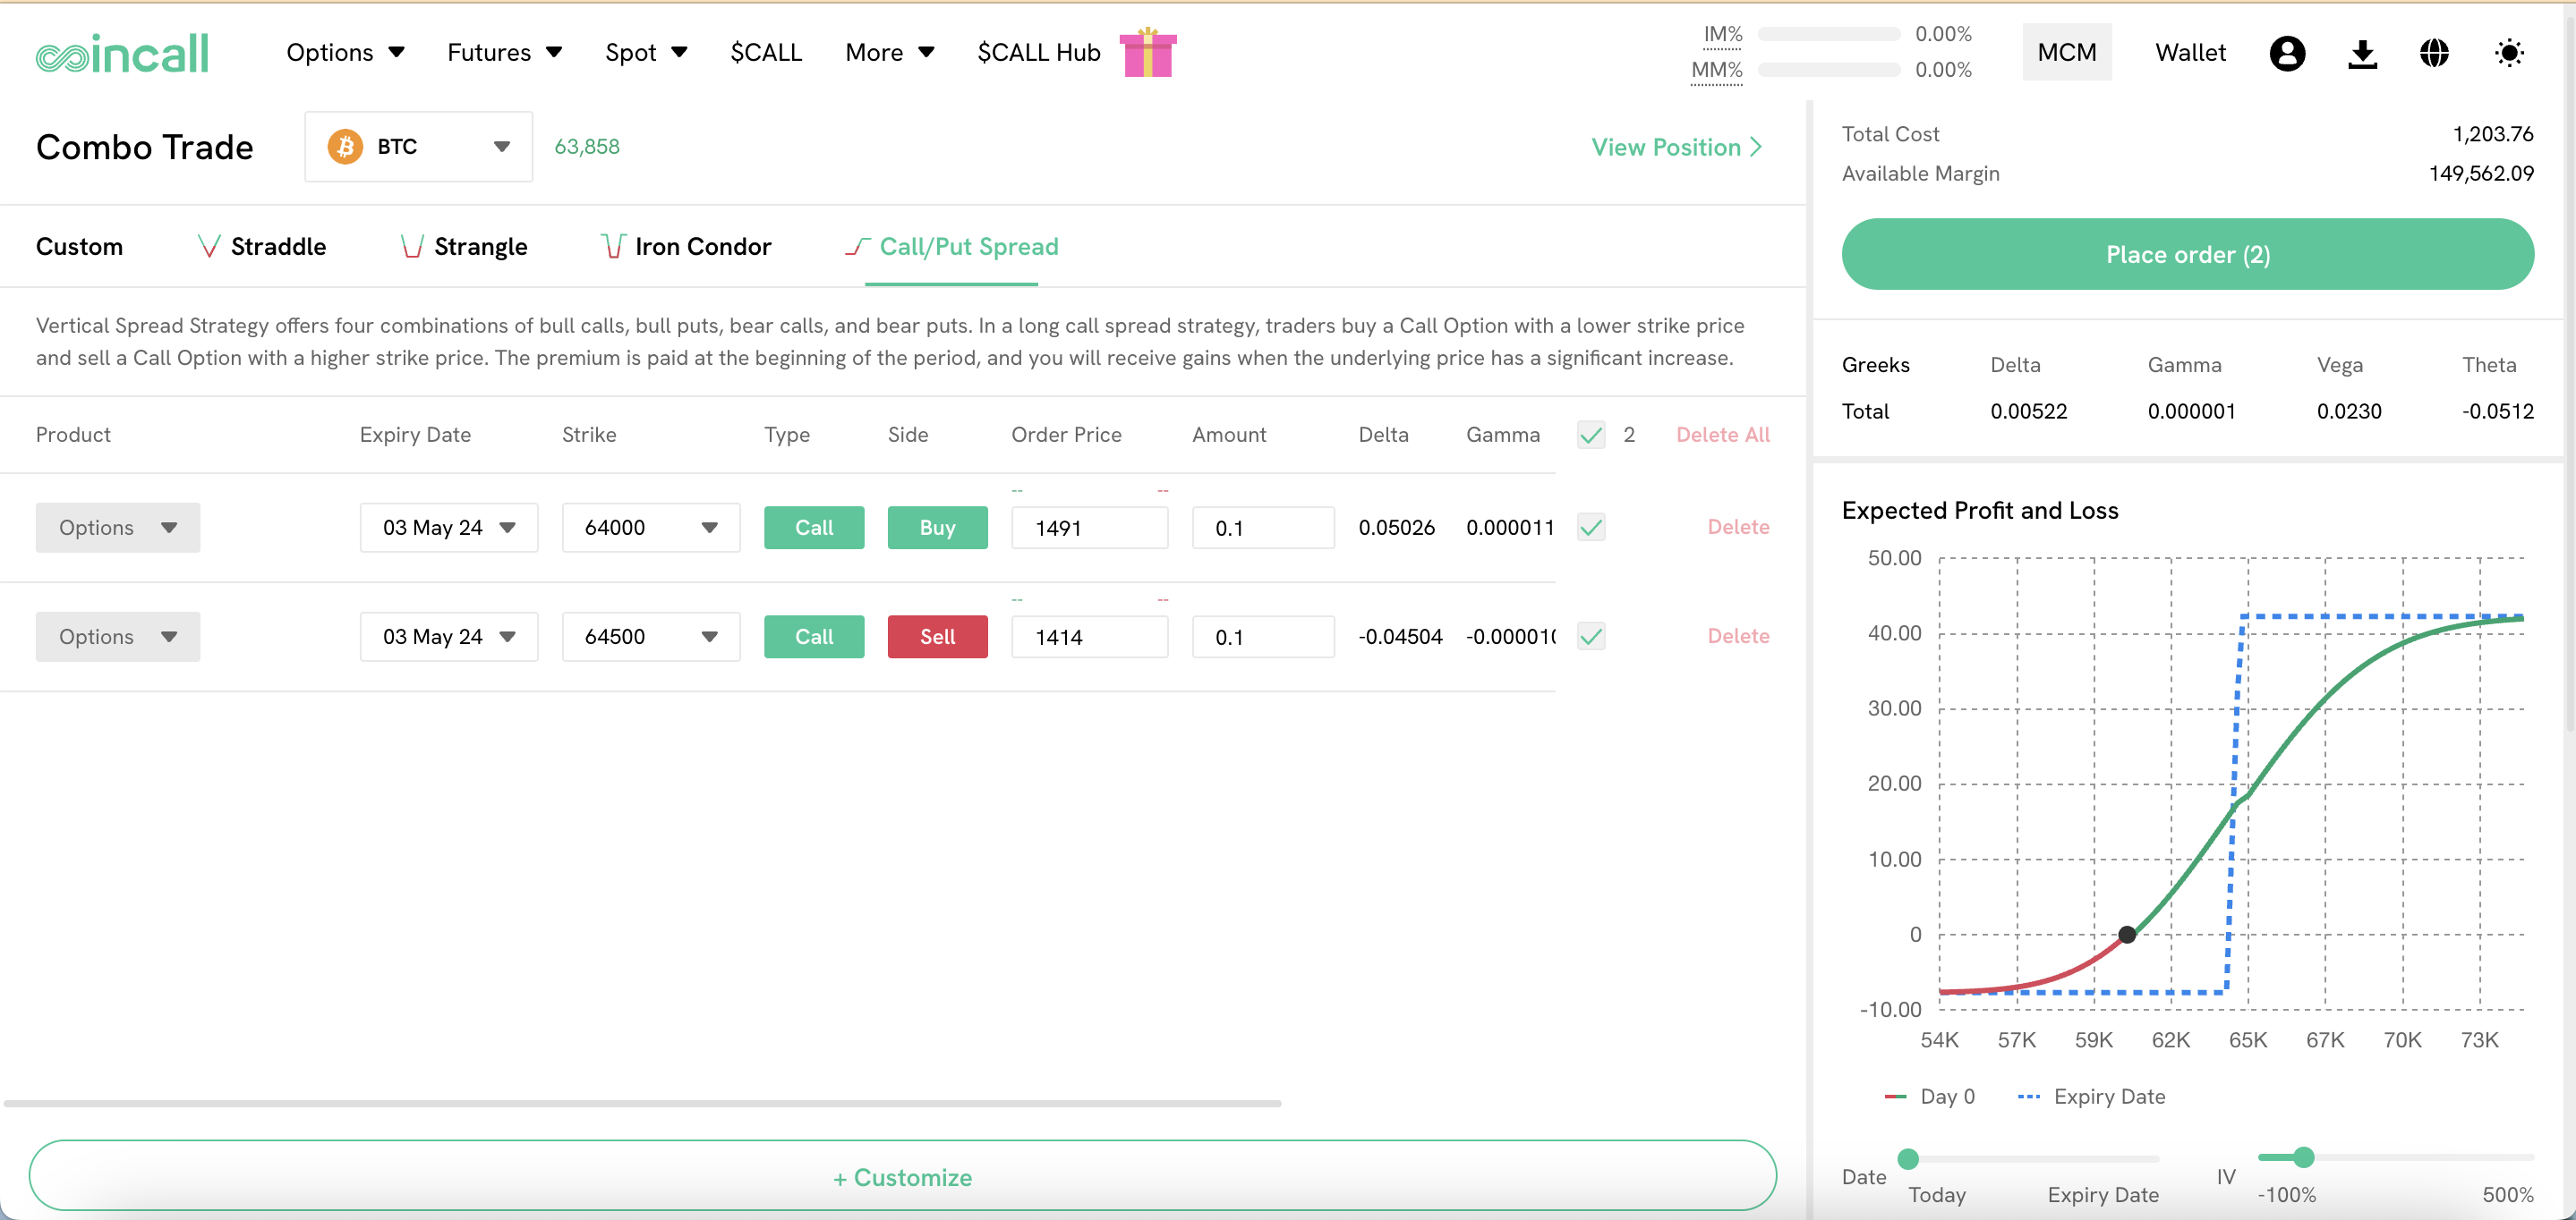Expand the 64000 strike dropdown
Image resolution: width=2576 pixels, height=1220 pixels.
point(650,528)
